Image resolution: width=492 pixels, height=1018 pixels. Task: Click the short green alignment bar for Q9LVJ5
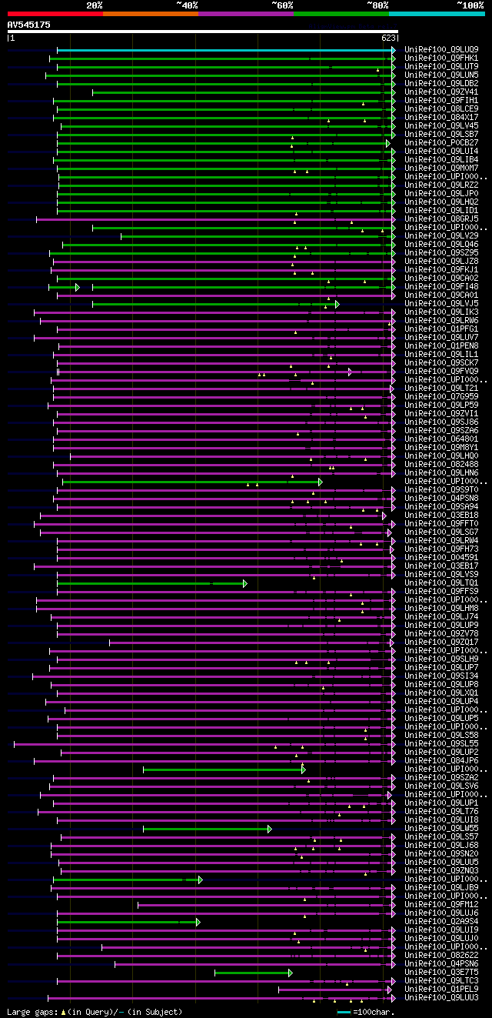[x=214, y=304]
